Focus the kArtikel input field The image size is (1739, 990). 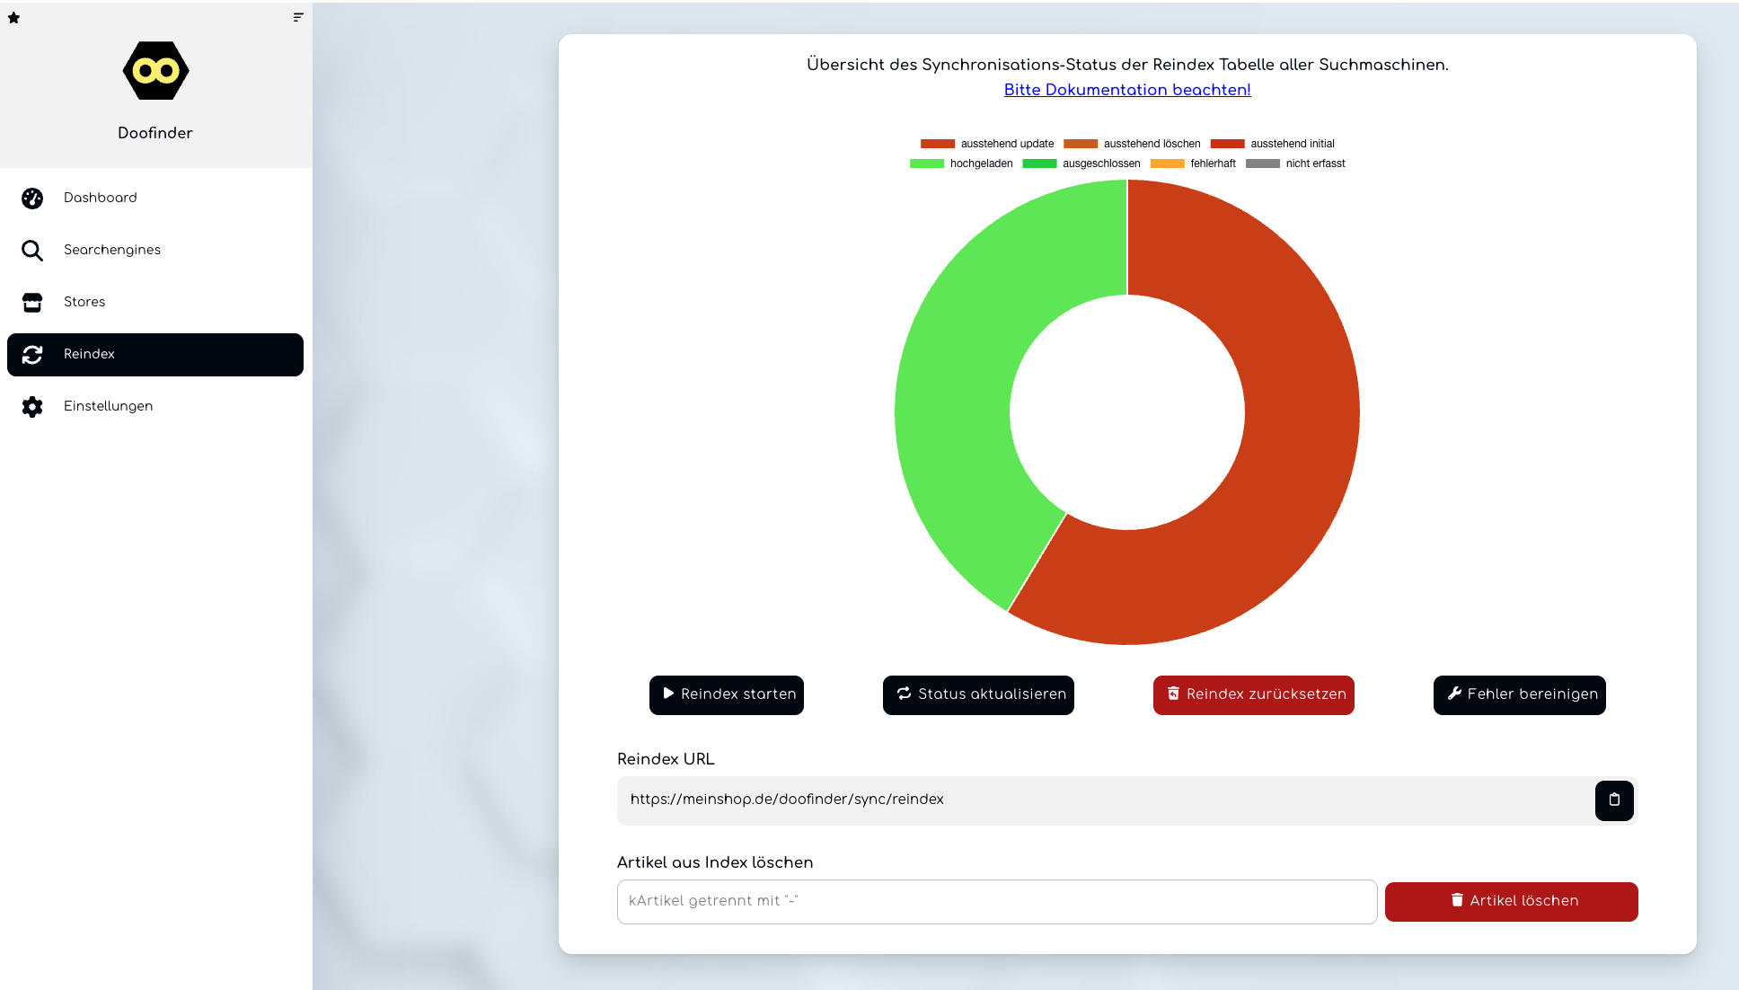996,901
